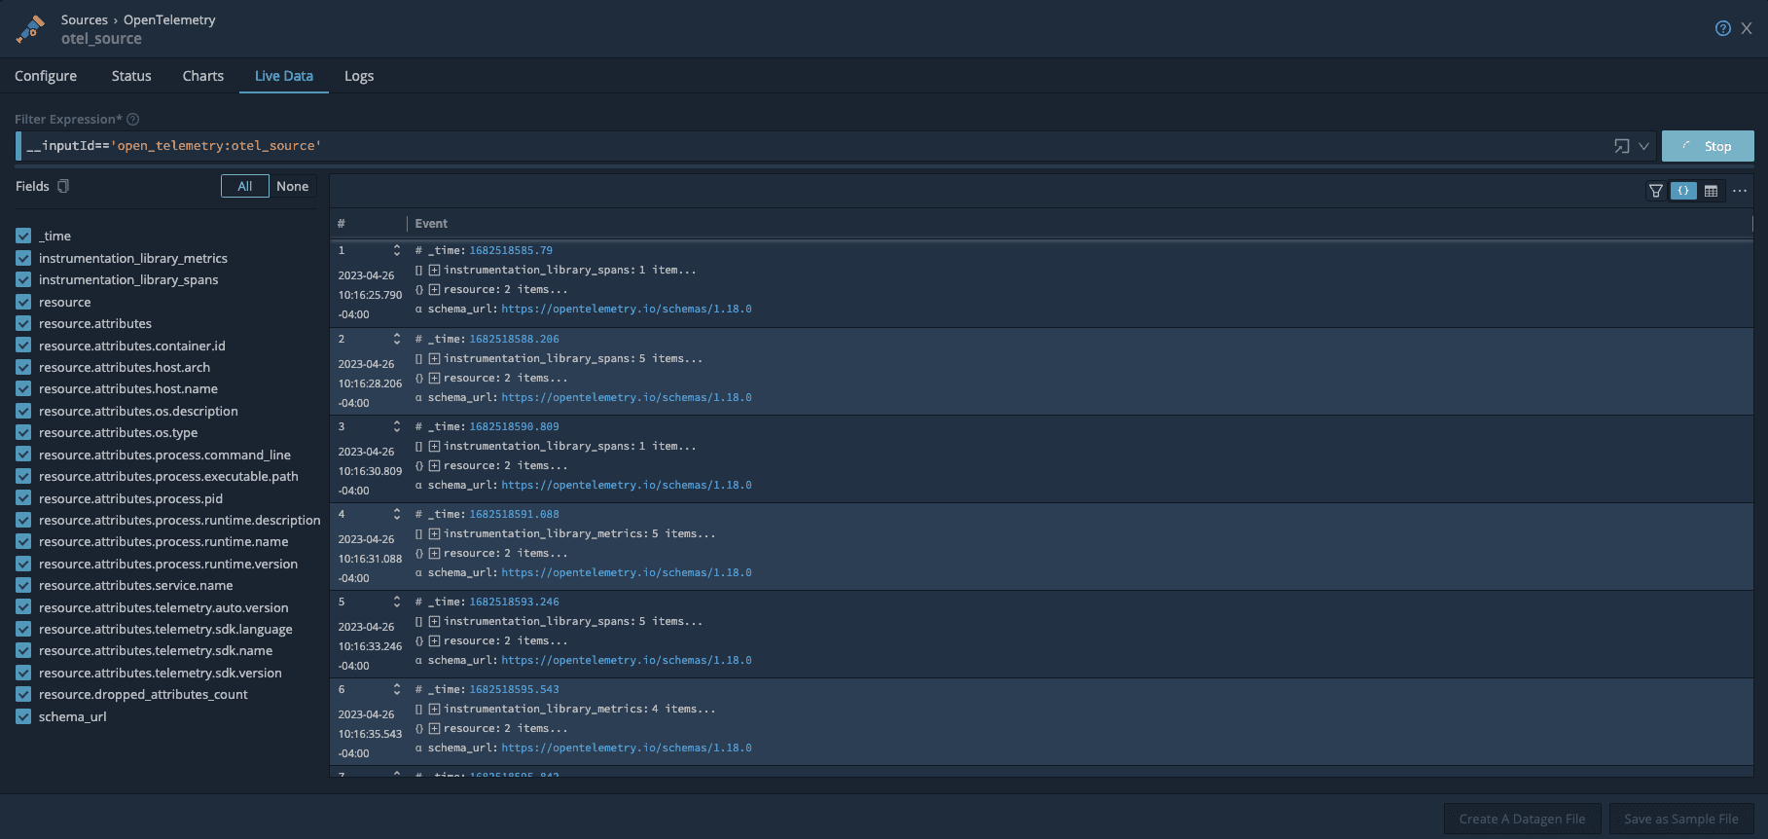Image resolution: width=1768 pixels, height=839 pixels.
Task: Select None to deselect all fields
Action: (x=292, y=186)
